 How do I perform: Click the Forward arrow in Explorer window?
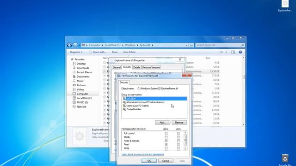75,45
